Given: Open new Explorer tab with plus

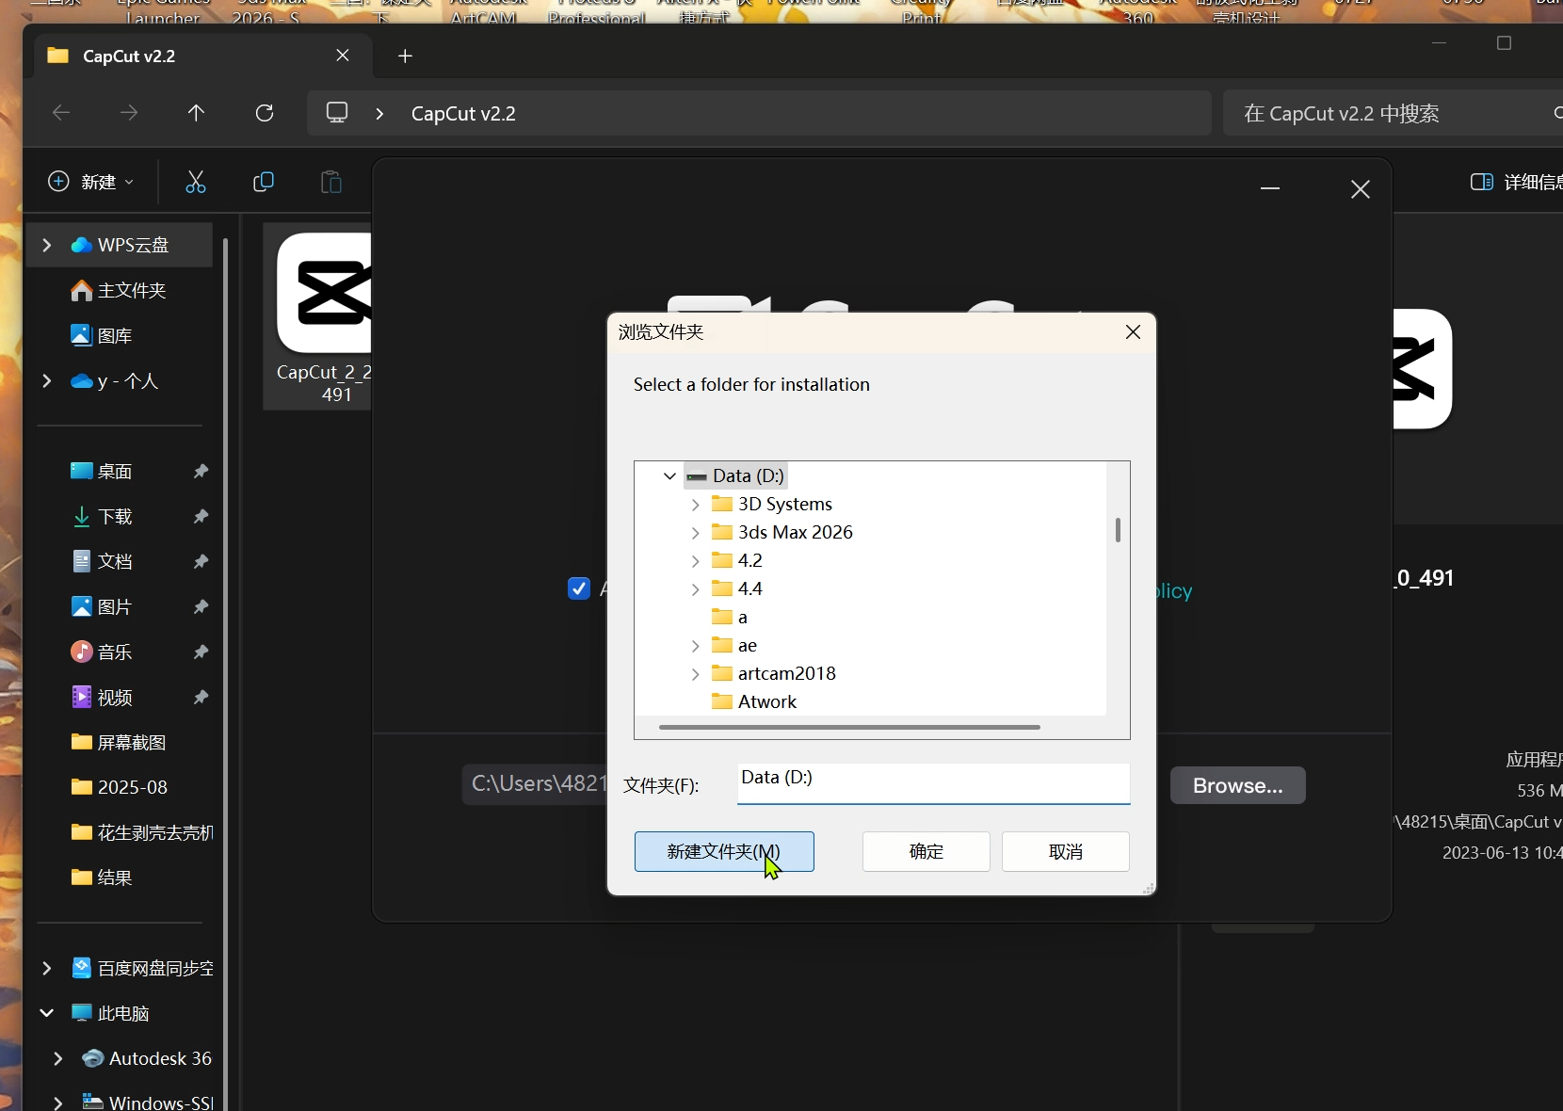Looking at the screenshot, I should [406, 56].
